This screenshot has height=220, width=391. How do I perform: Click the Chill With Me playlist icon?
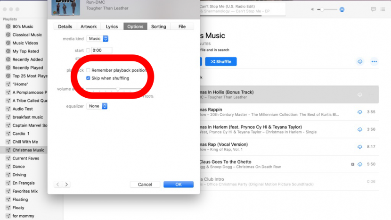pyautogui.click(x=8, y=142)
